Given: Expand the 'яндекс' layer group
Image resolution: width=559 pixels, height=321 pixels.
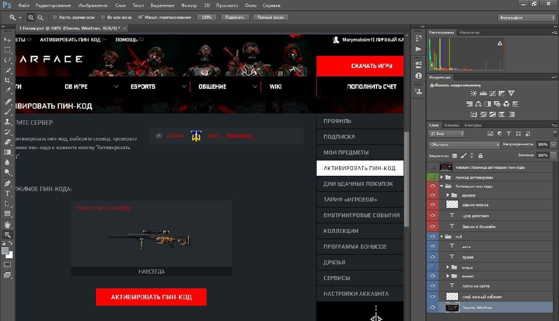Looking at the screenshot, I should (448, 276).
